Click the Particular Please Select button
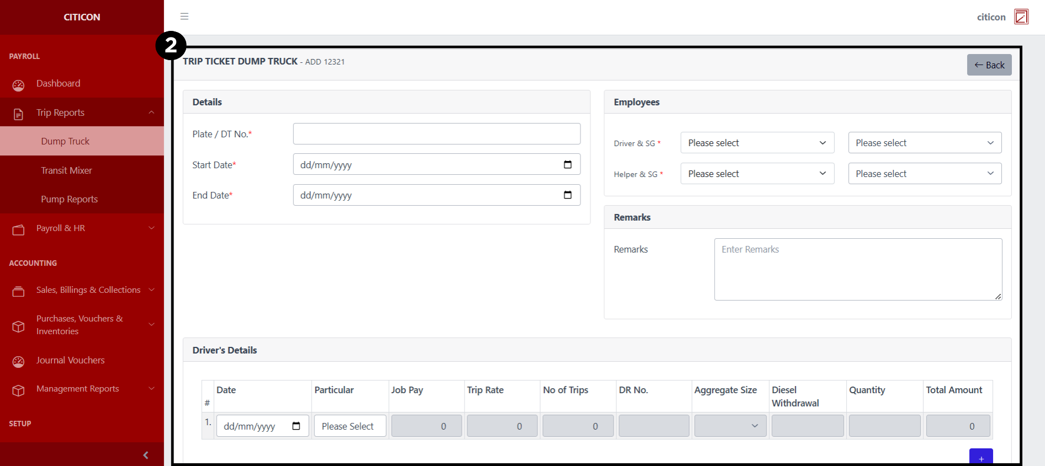The height and width of the screenshot is (466, 1045). click(350, 426)
